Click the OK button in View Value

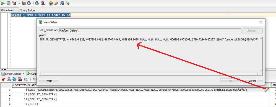(230, 81)
